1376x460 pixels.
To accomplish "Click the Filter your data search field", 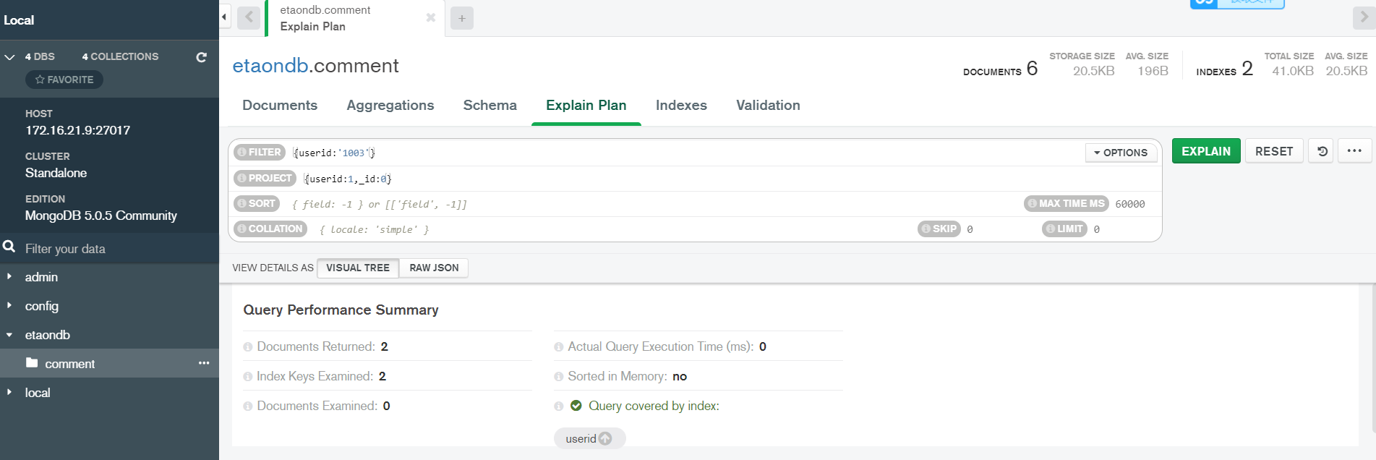I will [x=109, y=249].
